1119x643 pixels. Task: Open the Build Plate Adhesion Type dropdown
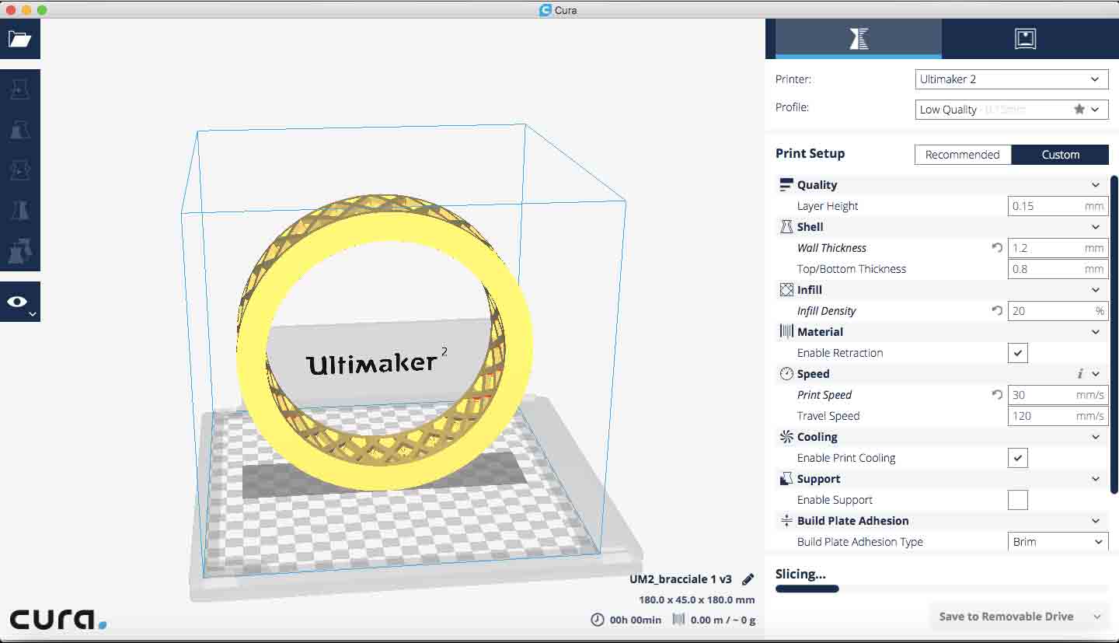pyautogui.click(x=1058, y=542)
